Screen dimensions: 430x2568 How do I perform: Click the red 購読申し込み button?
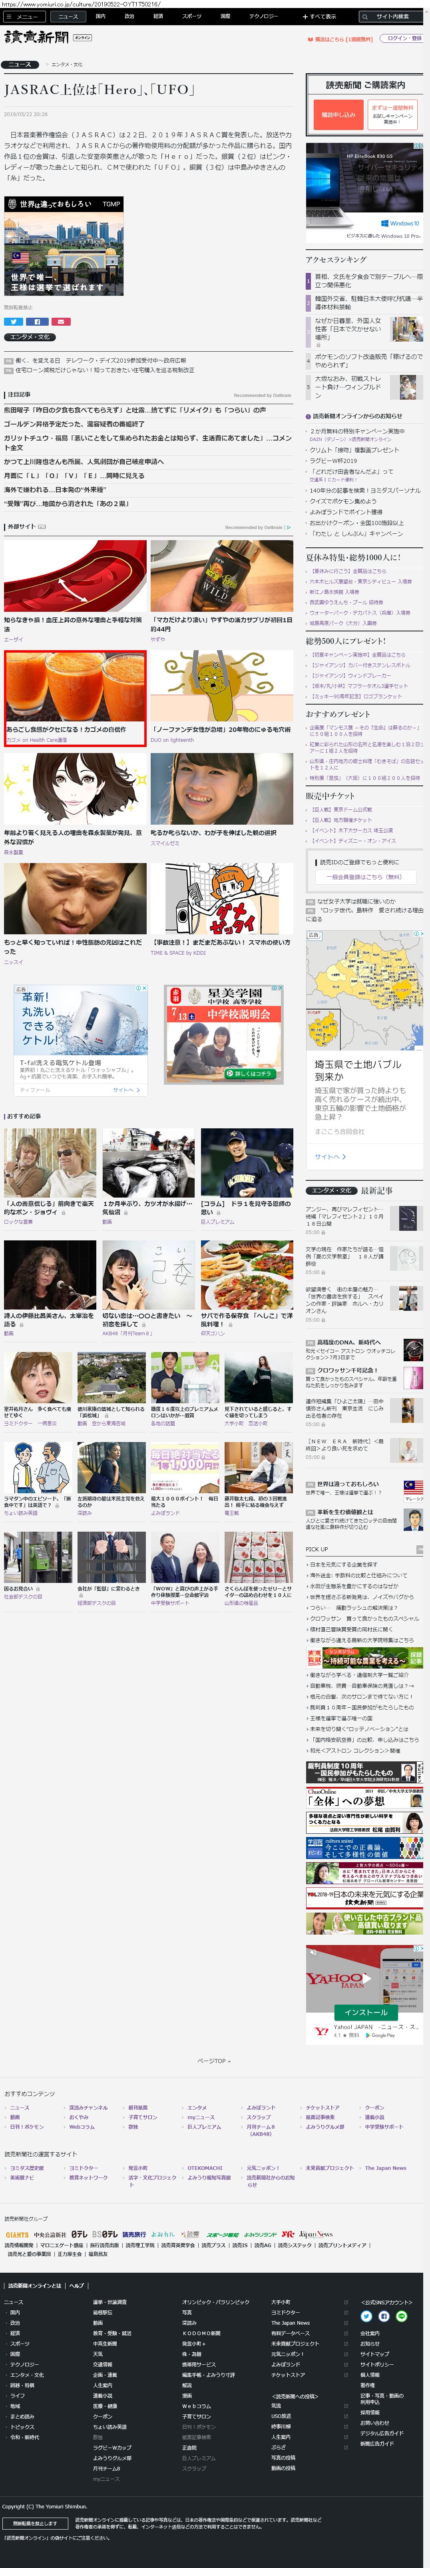(x=338, y=115)
